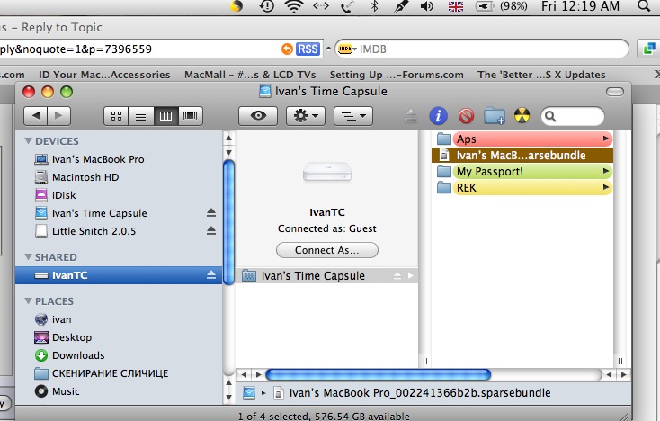Switch to icon view
This screenshot has width=660, height=421.
pos(116,116)
